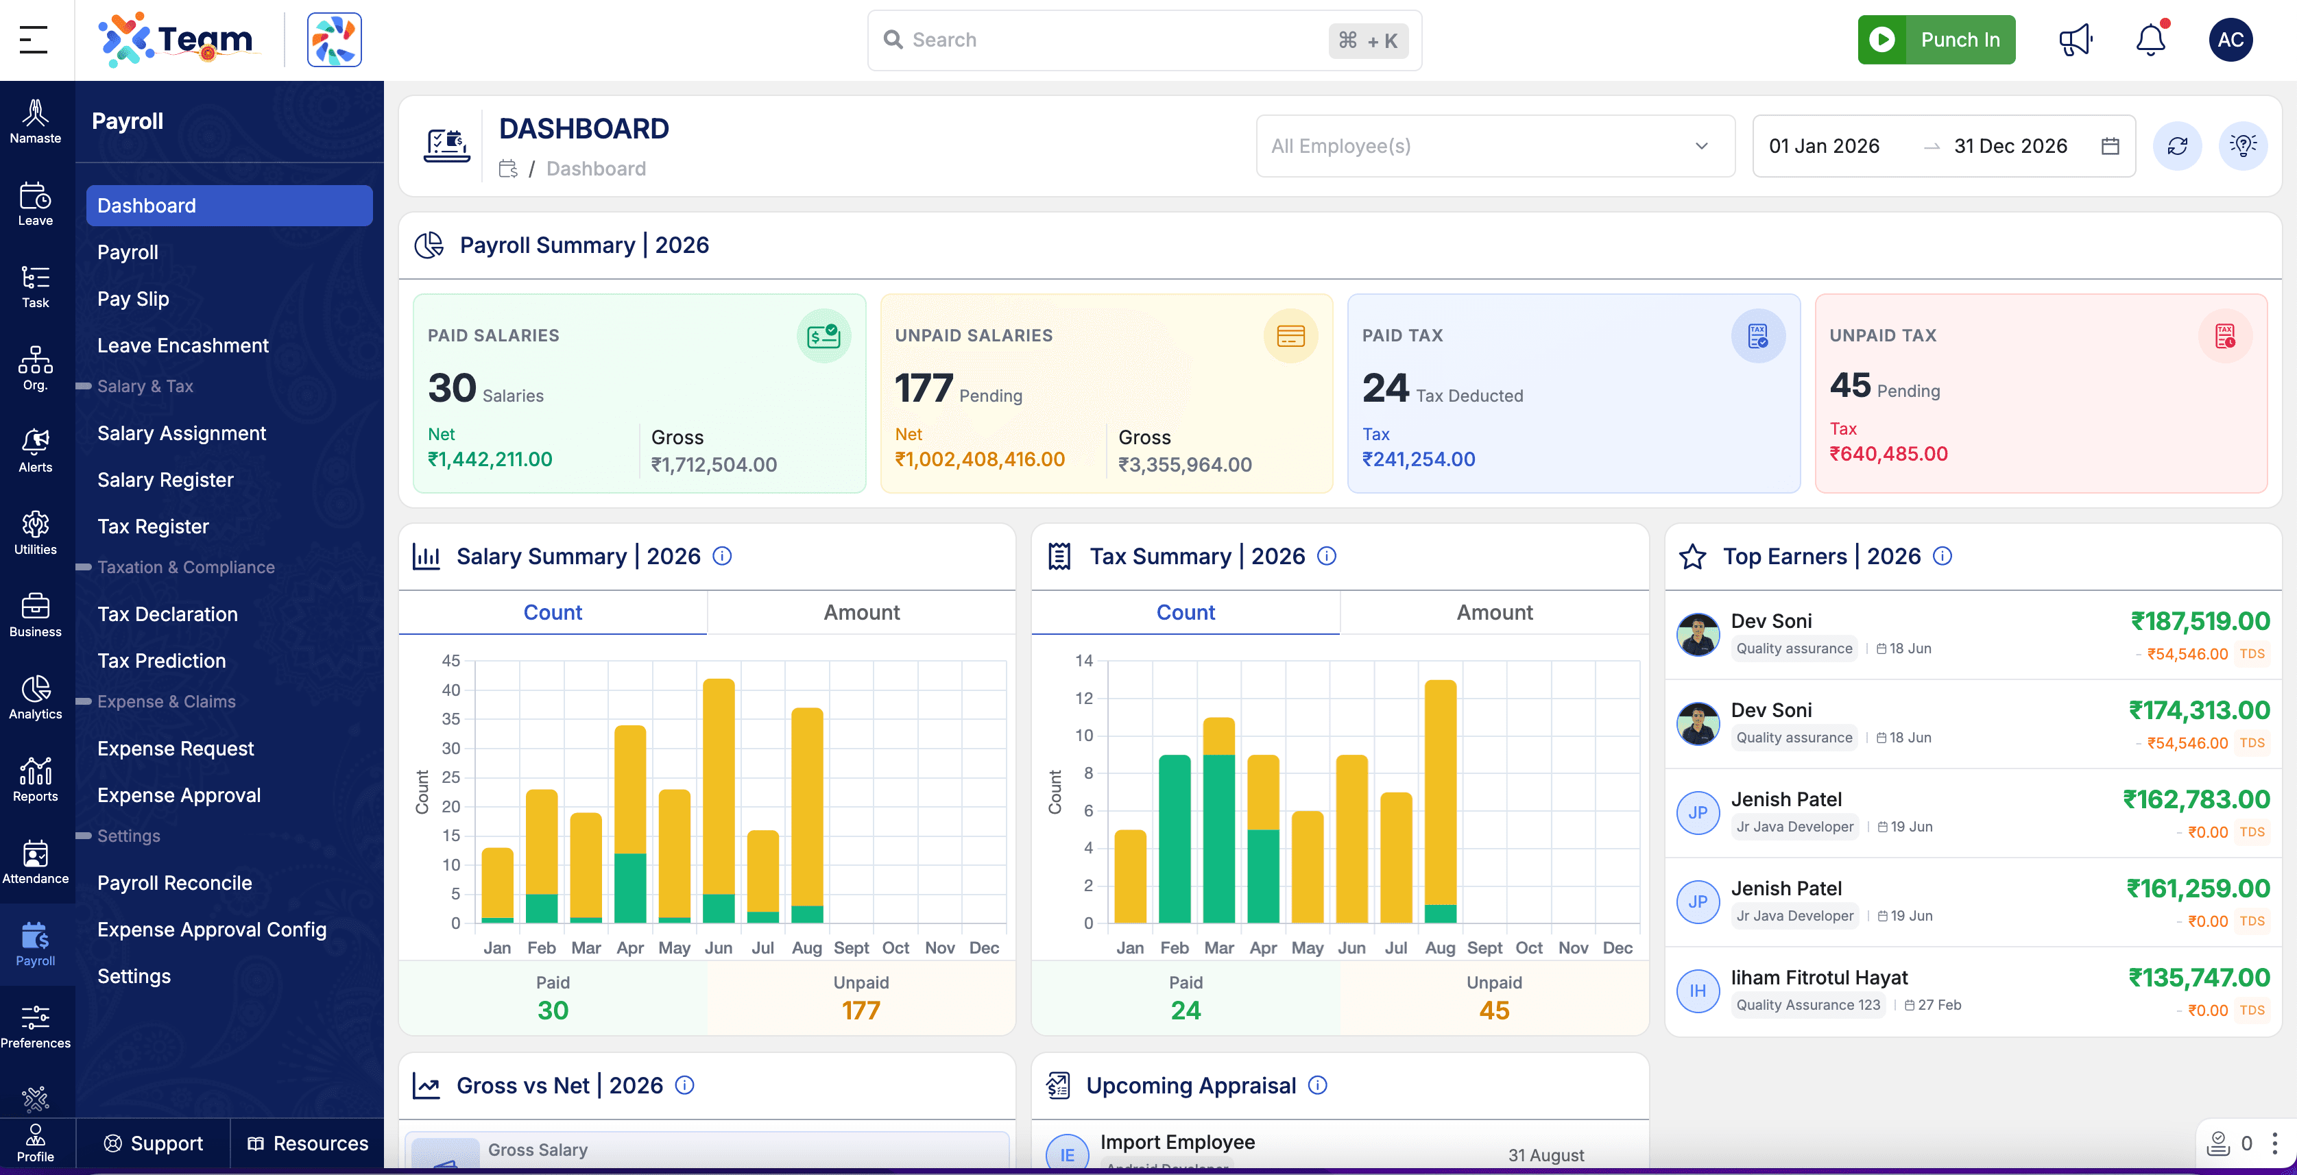The image size is (2297, 1175).
Task: Select Count tab in Tax Summary
Action: coord(1185,612)
